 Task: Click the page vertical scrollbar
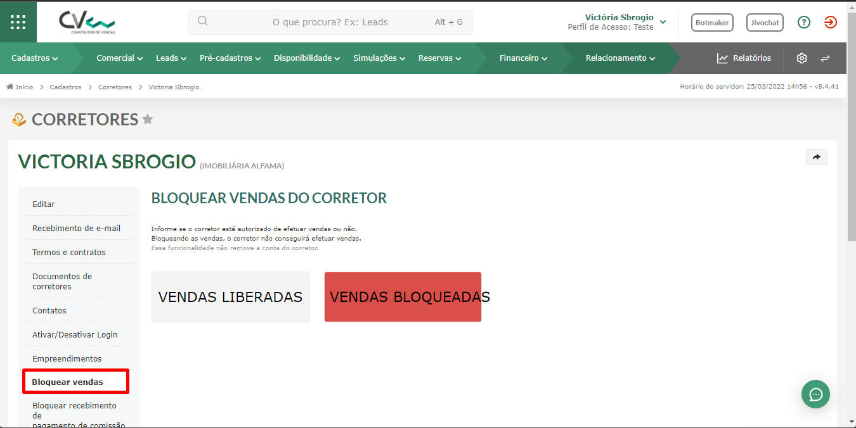click(852, 127)
